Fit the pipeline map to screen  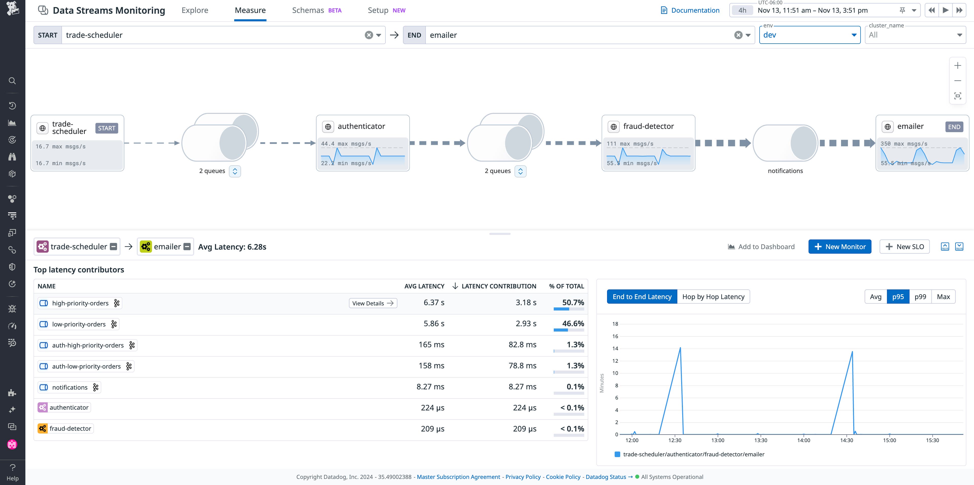coord(958,96)
